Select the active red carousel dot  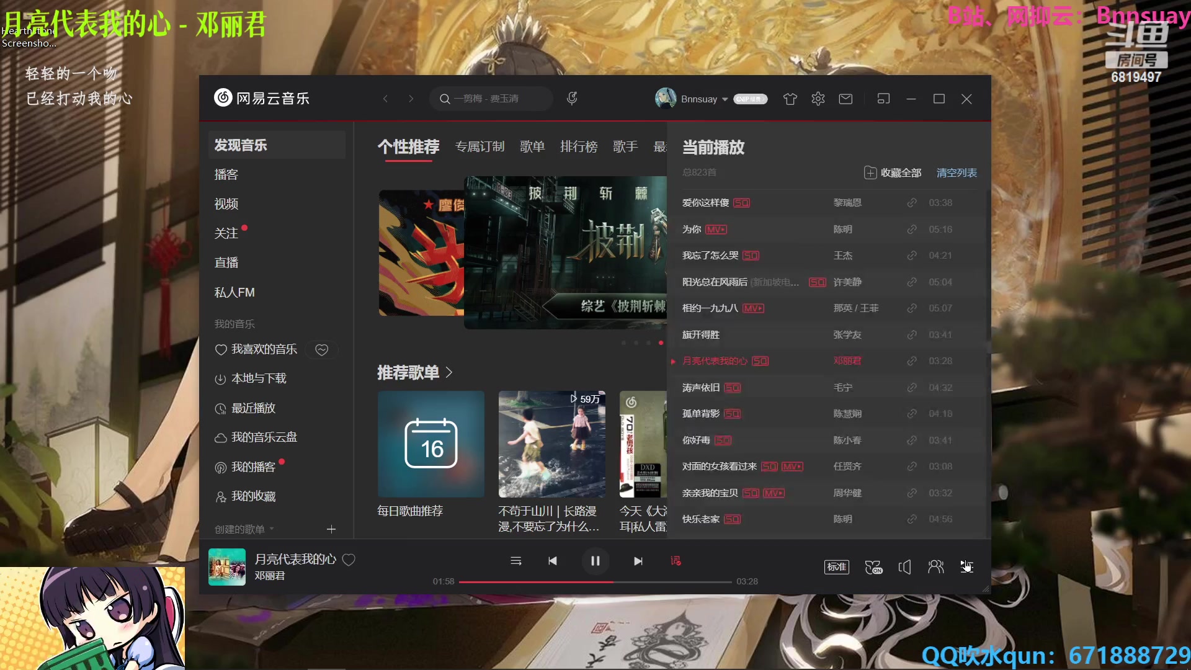click(661, 342)
